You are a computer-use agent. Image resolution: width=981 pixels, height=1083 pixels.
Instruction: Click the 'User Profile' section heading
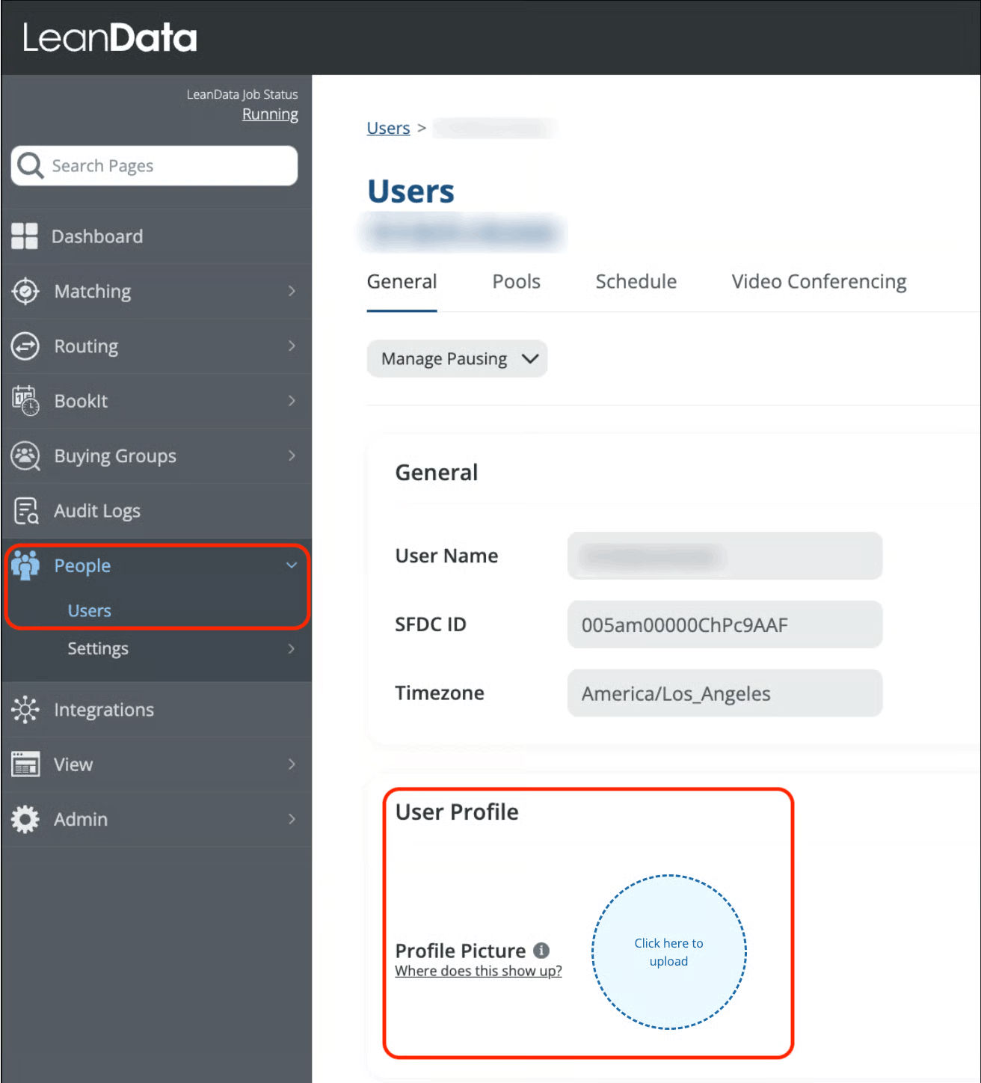coord(457,812)
